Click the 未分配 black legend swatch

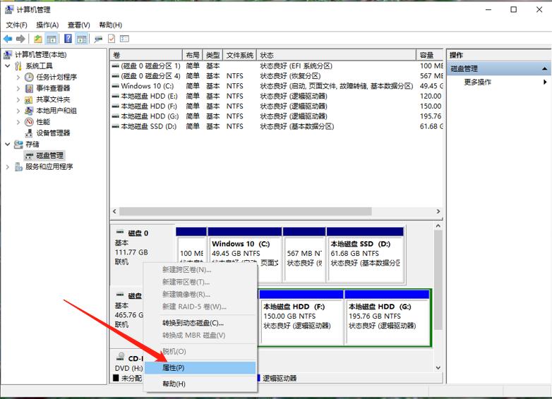(x=116, y=378)
